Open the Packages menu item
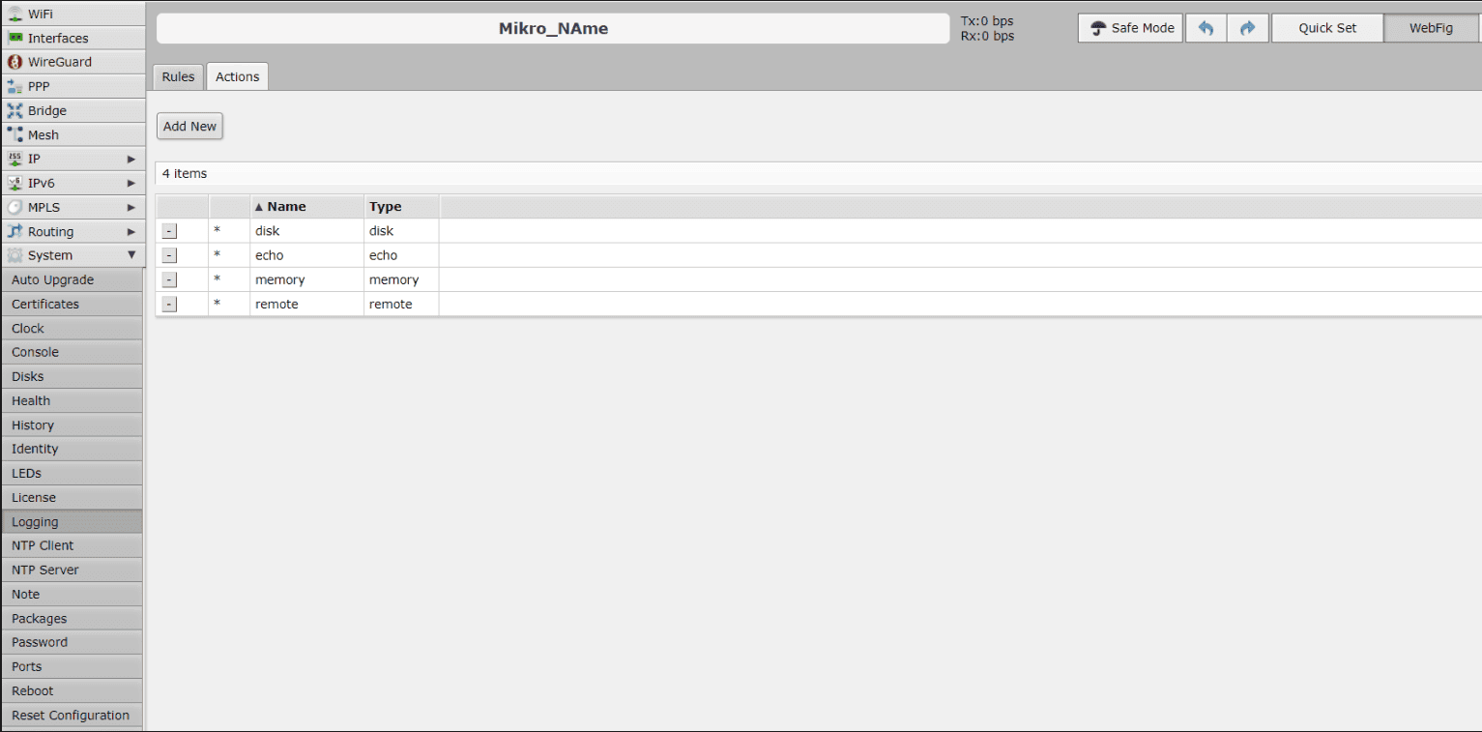The image size is (1482, 732). 72,618
